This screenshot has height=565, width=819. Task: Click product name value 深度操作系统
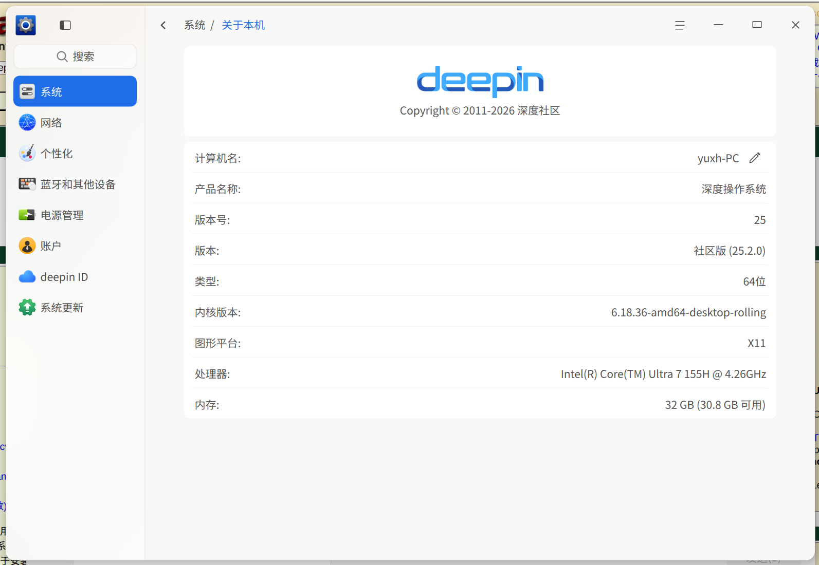coord(734,189)
